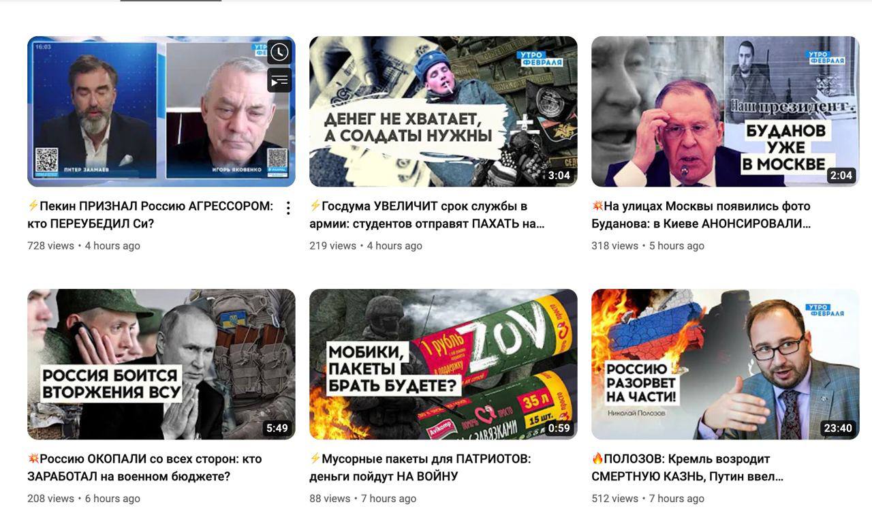Open the title link Россию ОКОПАЛИ со всех сторон
The image size is (872, 526).
pyautogui.click(x=144, y=467)
